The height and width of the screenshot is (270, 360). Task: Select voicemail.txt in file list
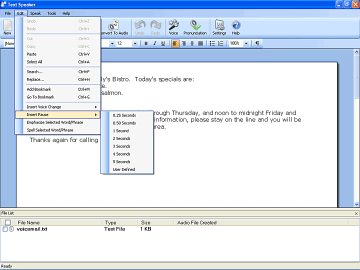(32, 229)
